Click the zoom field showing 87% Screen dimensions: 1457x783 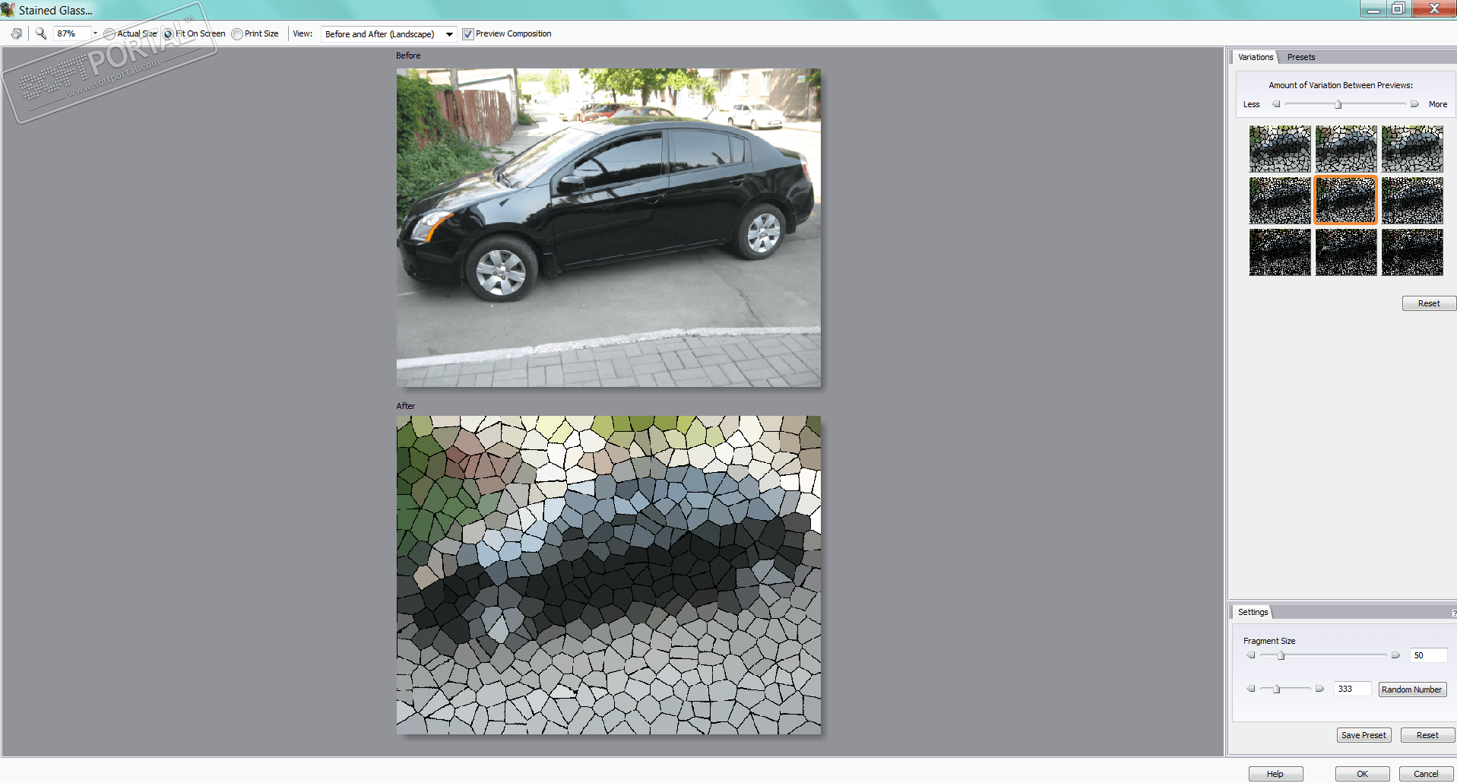72,33
